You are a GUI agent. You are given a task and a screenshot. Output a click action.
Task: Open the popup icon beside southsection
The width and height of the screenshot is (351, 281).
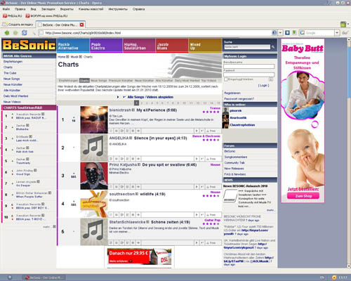(137, 194)
